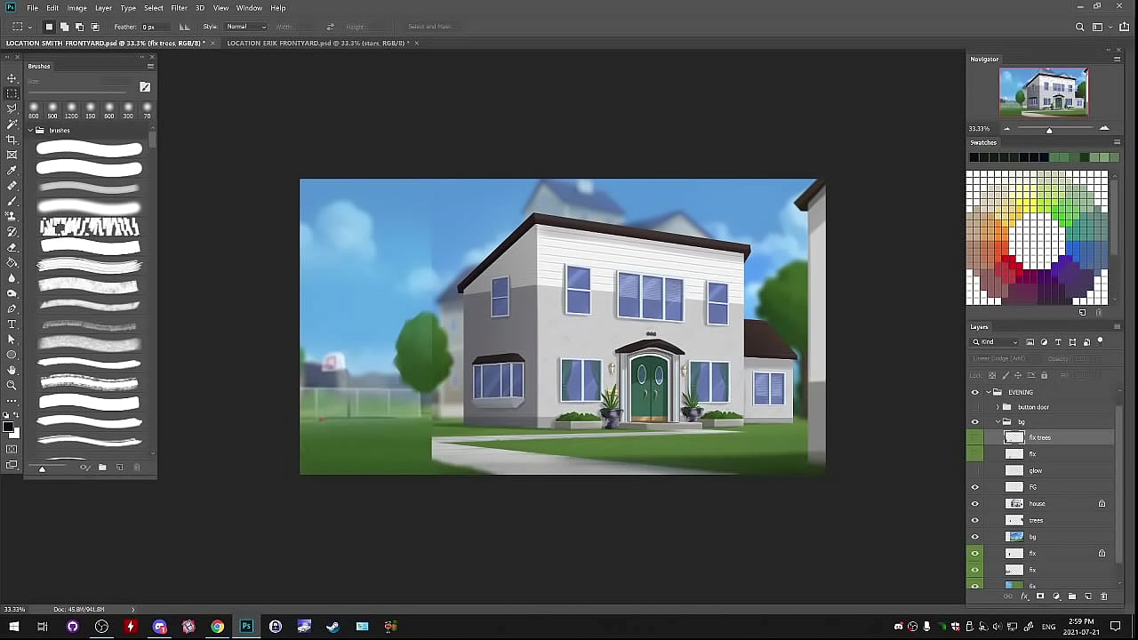The image size is (1138, 640).
Task: Pick the Eyedropper tool
Action: click(12, 171)
